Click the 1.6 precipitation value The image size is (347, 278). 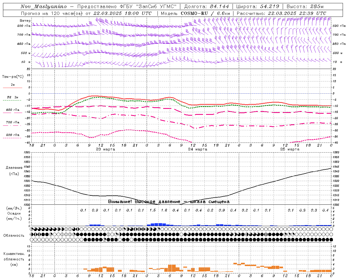[164, 210]
